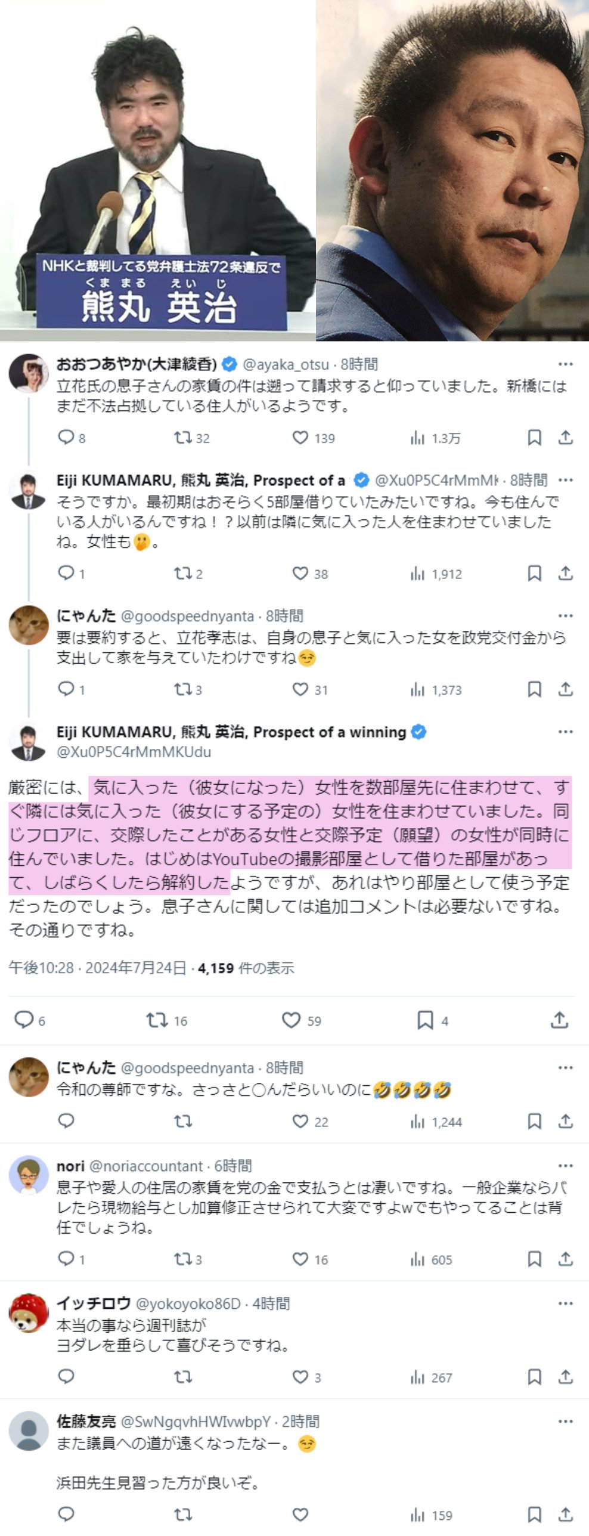The image size is (589, 1536).
Task: Bookmark nori's reply about 家賃
Action: pyautogui.click(x=534, y=1259)
